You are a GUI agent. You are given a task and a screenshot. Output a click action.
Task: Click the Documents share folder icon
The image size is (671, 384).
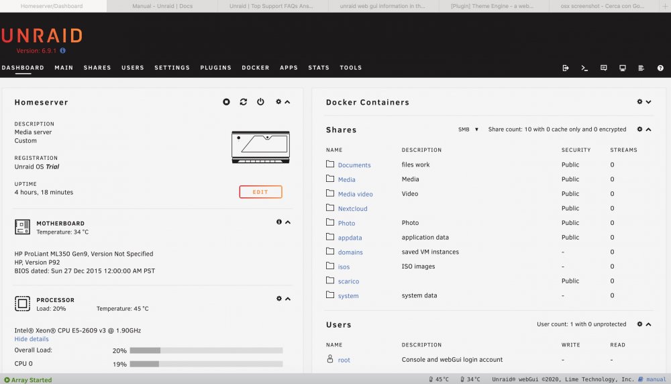330,164
